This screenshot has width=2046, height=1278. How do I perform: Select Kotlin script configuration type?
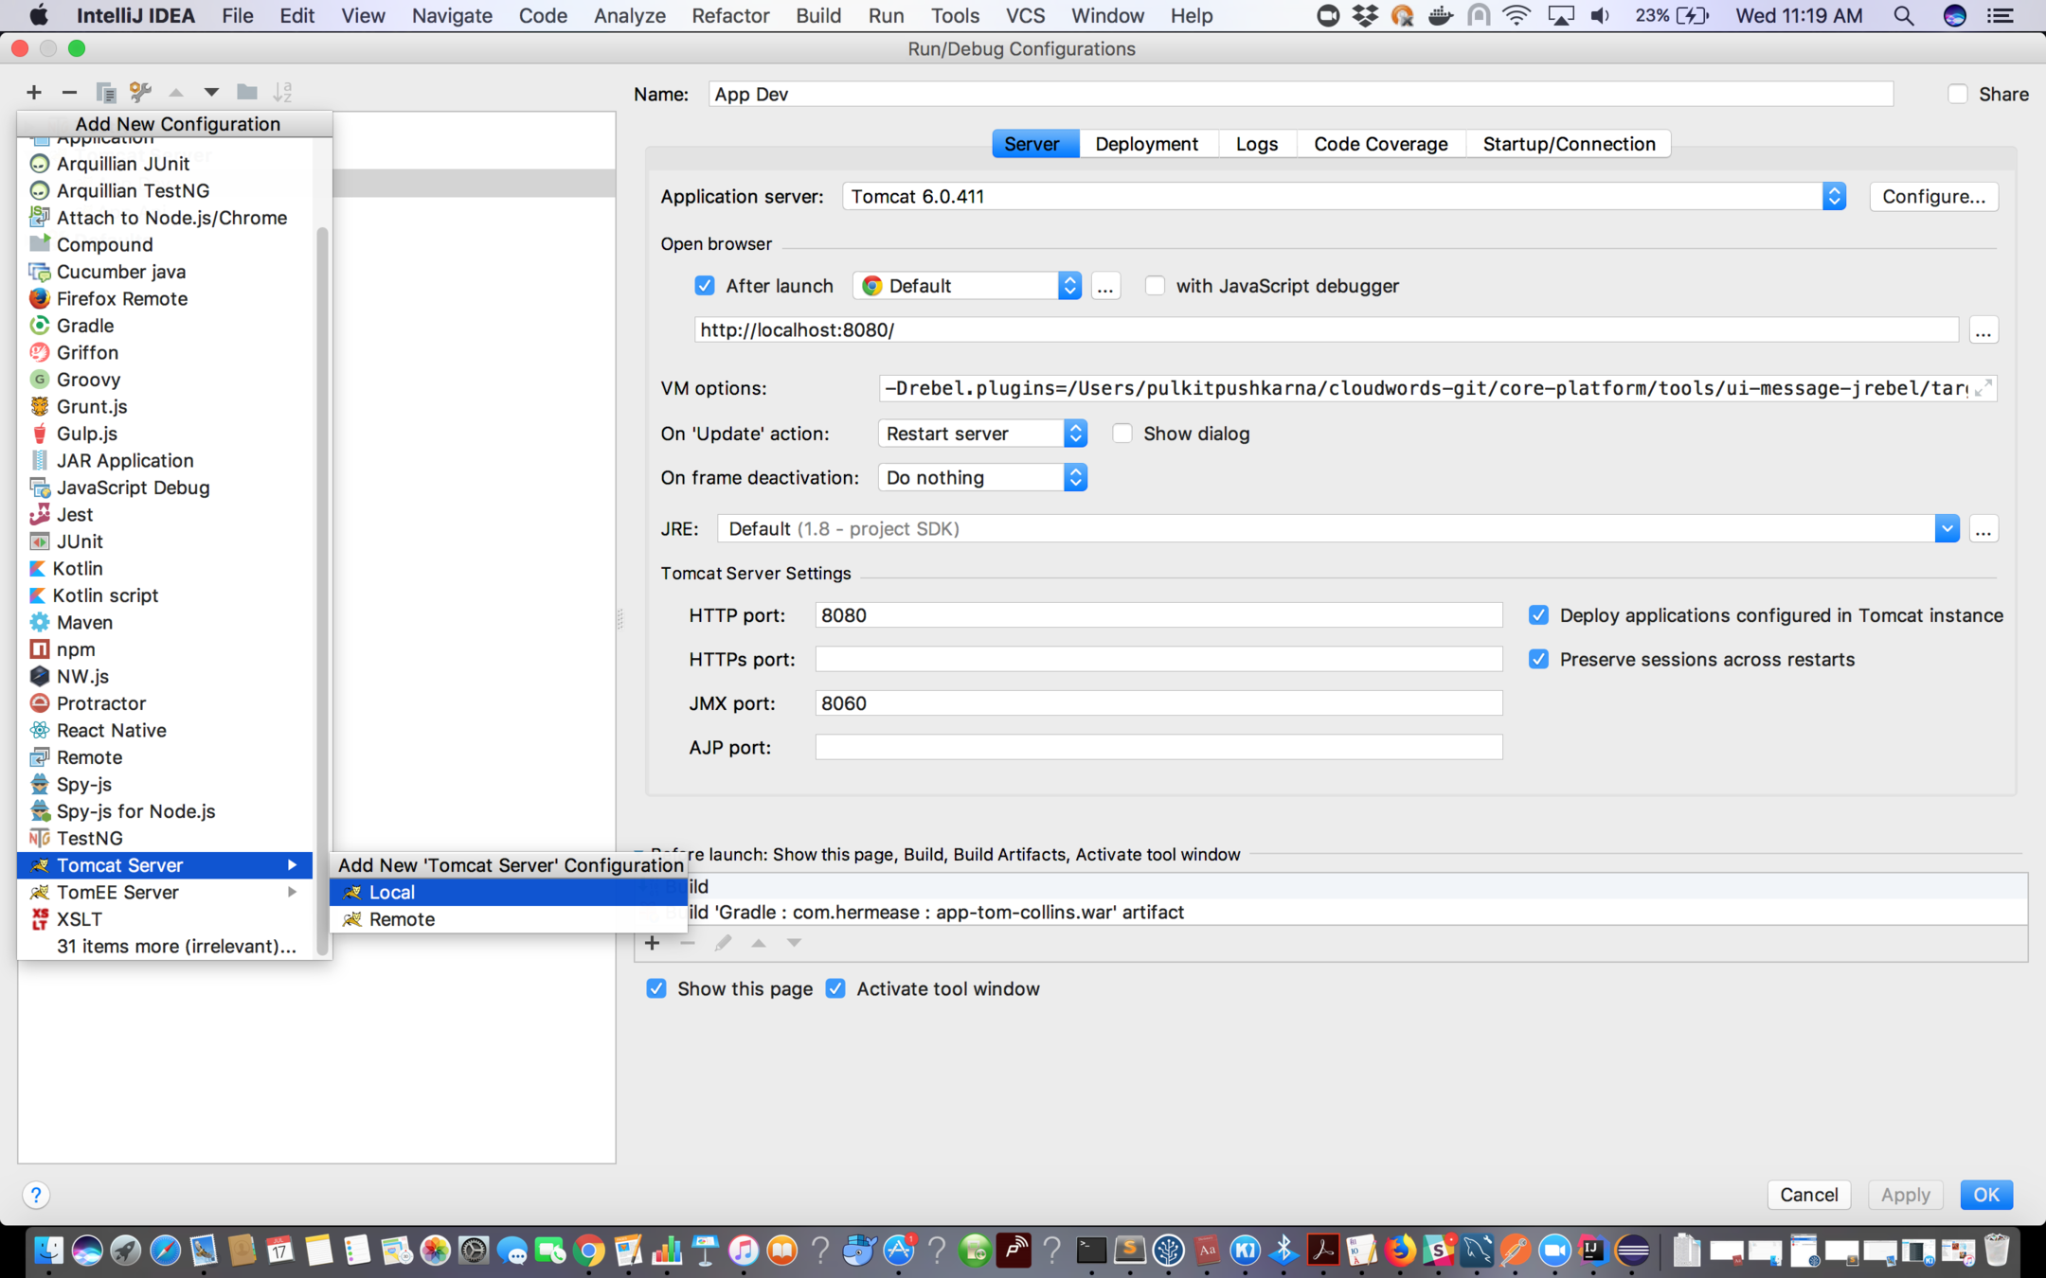[105, 595]
